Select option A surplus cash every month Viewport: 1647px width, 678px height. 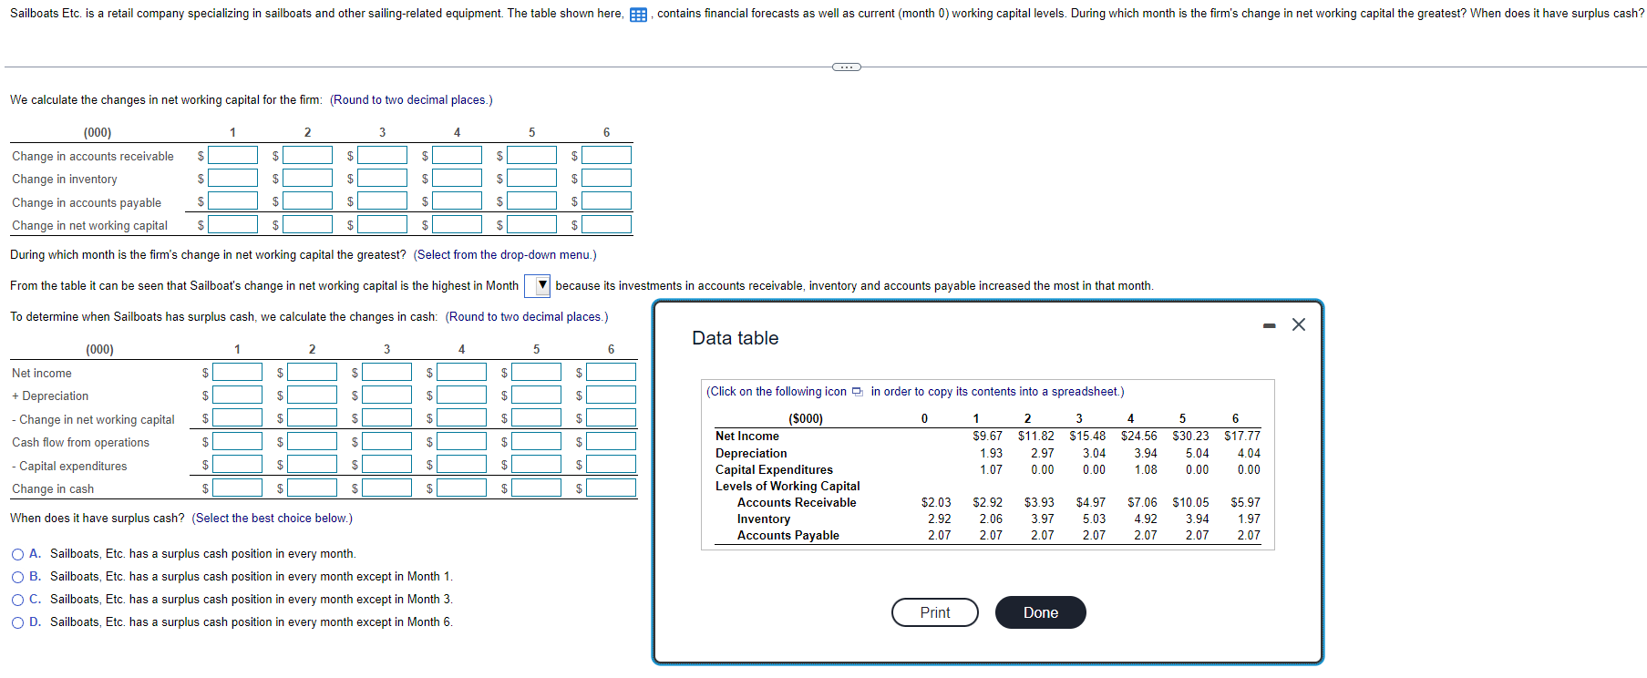coord(18,554)
